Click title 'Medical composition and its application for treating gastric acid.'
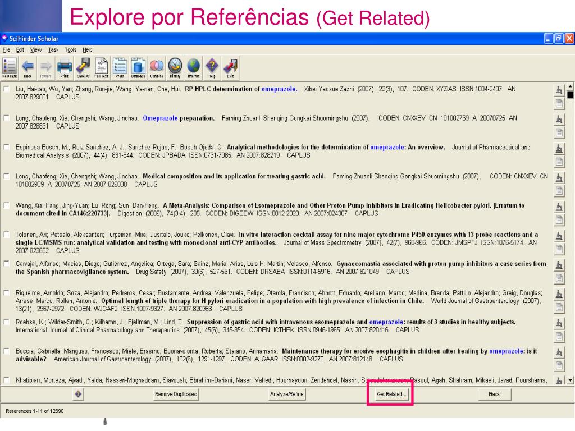The height and width of the screenshot is (431, 575). pyautogui.click(x=234, y=176)
